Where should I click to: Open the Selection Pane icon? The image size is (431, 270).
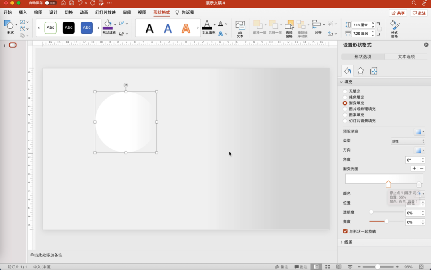pyautogui.click(x=289, y=25)
